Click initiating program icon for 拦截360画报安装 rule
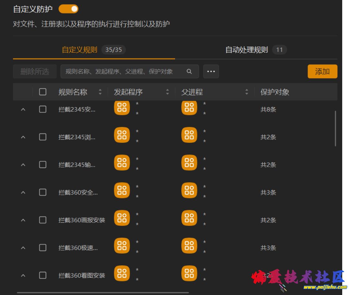Viewport: 349px width, 295px height. click(122, 218)
